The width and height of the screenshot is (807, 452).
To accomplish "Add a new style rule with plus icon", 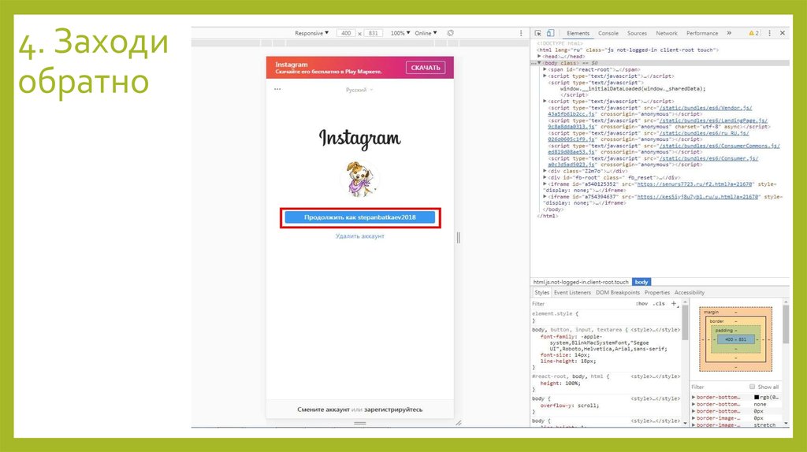I will 674,303.
